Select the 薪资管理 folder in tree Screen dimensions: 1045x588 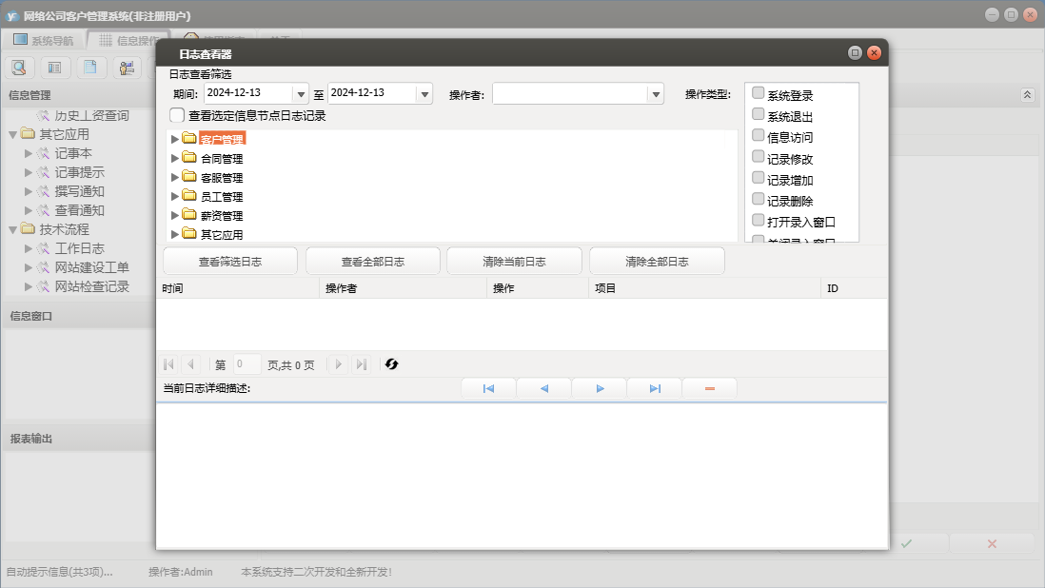coord(221,216)
